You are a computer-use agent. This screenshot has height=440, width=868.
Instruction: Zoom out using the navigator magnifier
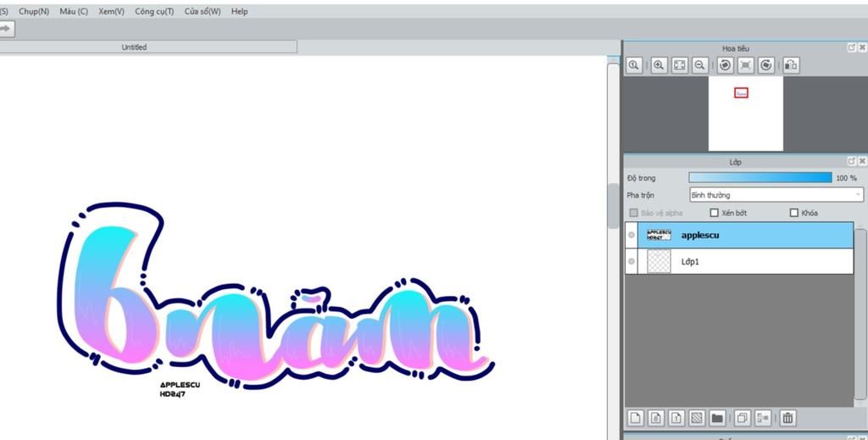click(699, 65)
